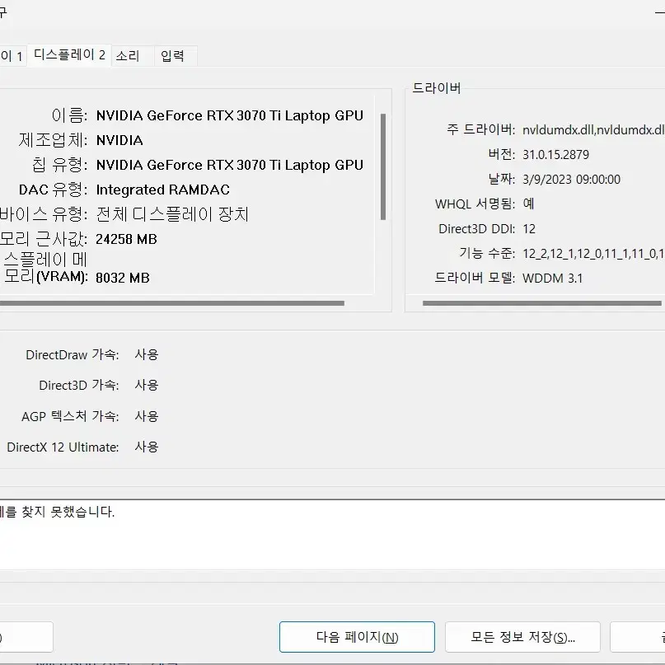Click the 드라이버 모델: label
The image size is (665, 665).
point(475,279)
